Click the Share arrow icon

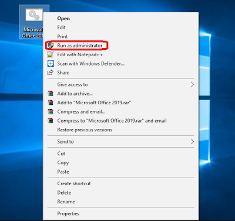51,73
